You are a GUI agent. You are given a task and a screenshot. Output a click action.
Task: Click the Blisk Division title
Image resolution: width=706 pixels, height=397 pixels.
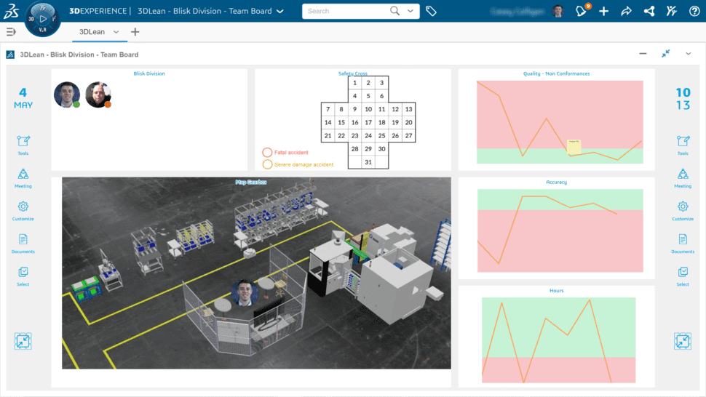[x=149, y=73]
